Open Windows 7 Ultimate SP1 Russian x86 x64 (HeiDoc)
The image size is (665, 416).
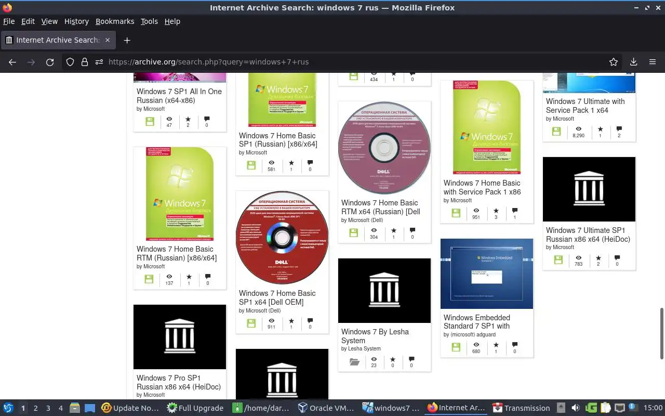click(588, 235)
